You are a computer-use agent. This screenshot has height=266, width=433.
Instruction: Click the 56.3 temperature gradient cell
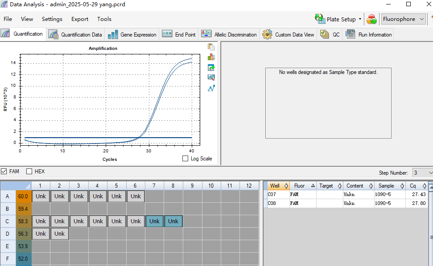24,234
